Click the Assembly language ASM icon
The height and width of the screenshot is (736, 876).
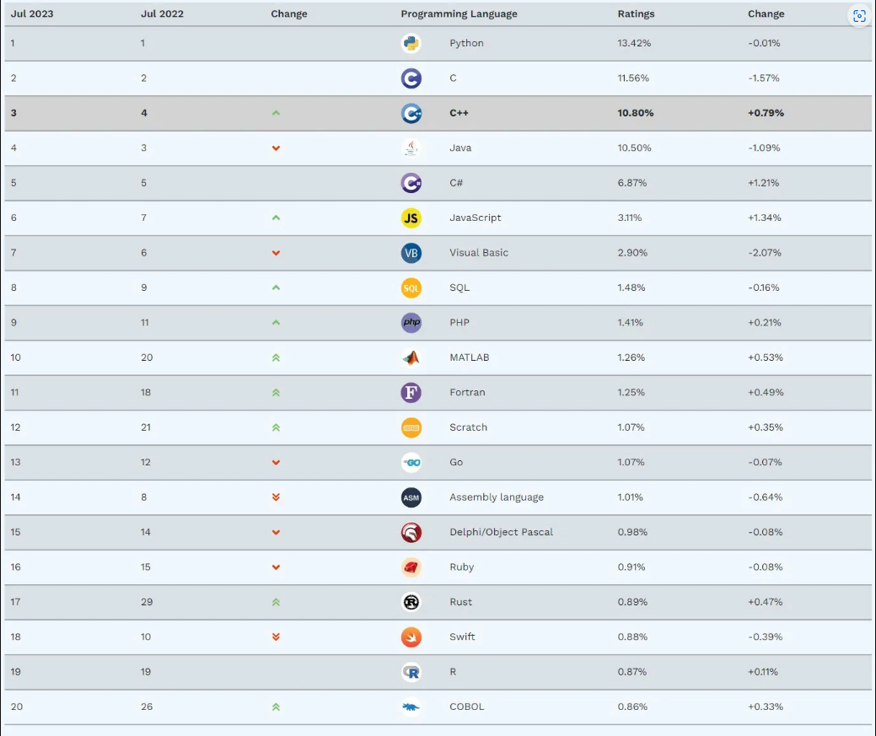click(x=411, y=497)
